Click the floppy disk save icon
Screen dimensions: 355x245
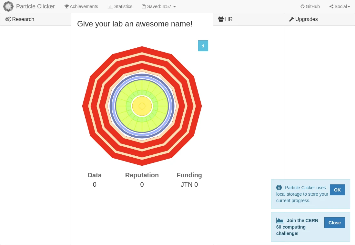(x=144, y=6)
